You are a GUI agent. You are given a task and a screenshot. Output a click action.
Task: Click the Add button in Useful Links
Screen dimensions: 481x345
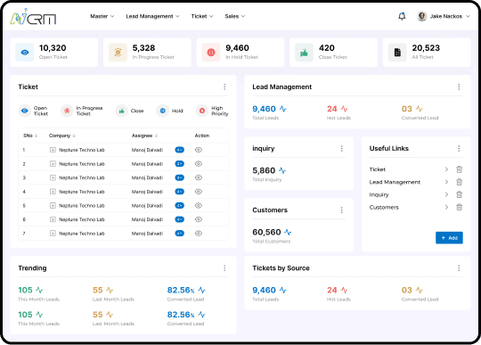click(449, 238)
